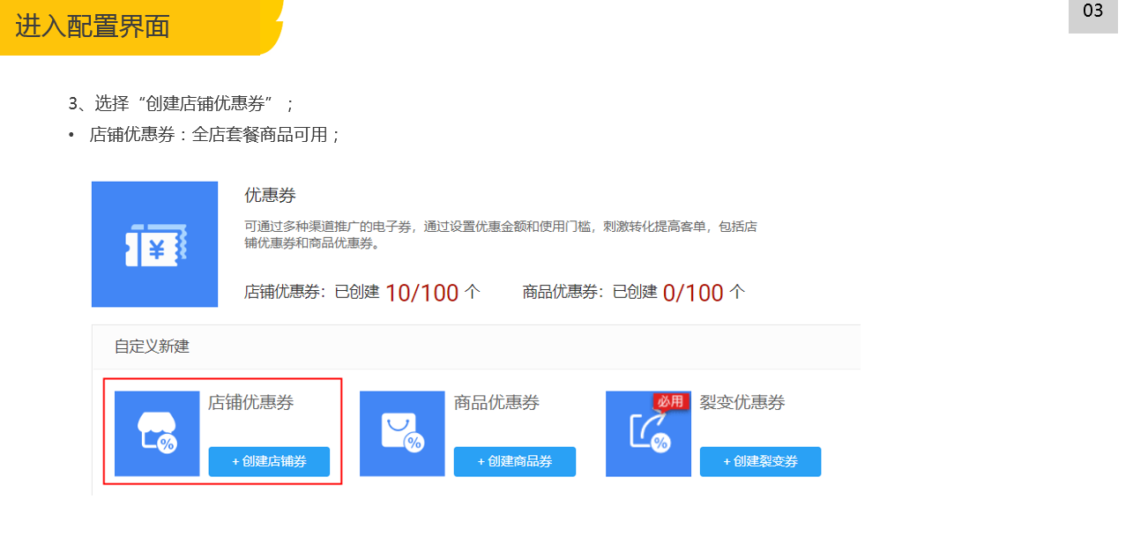Open the 自定义新建 section header

(476, 347)
